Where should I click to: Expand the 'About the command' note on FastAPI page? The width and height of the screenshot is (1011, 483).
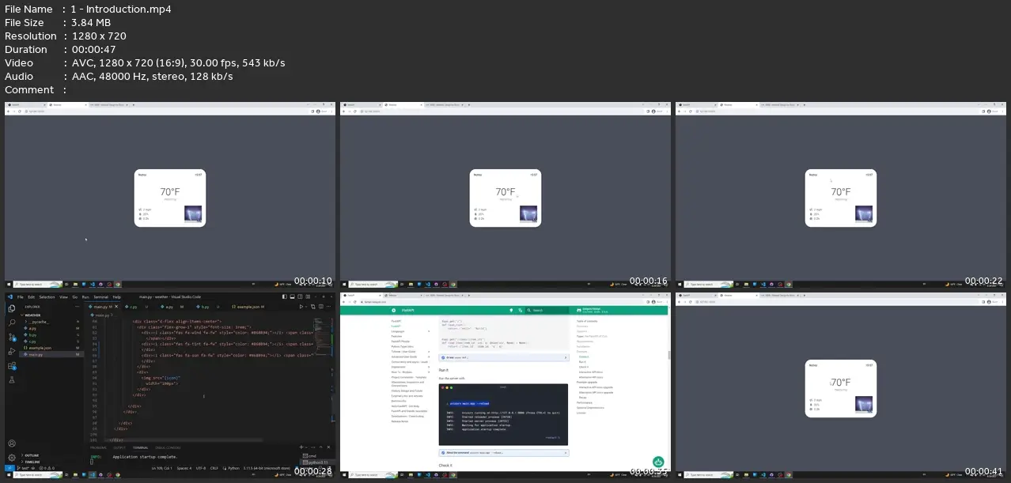[503, 453]
